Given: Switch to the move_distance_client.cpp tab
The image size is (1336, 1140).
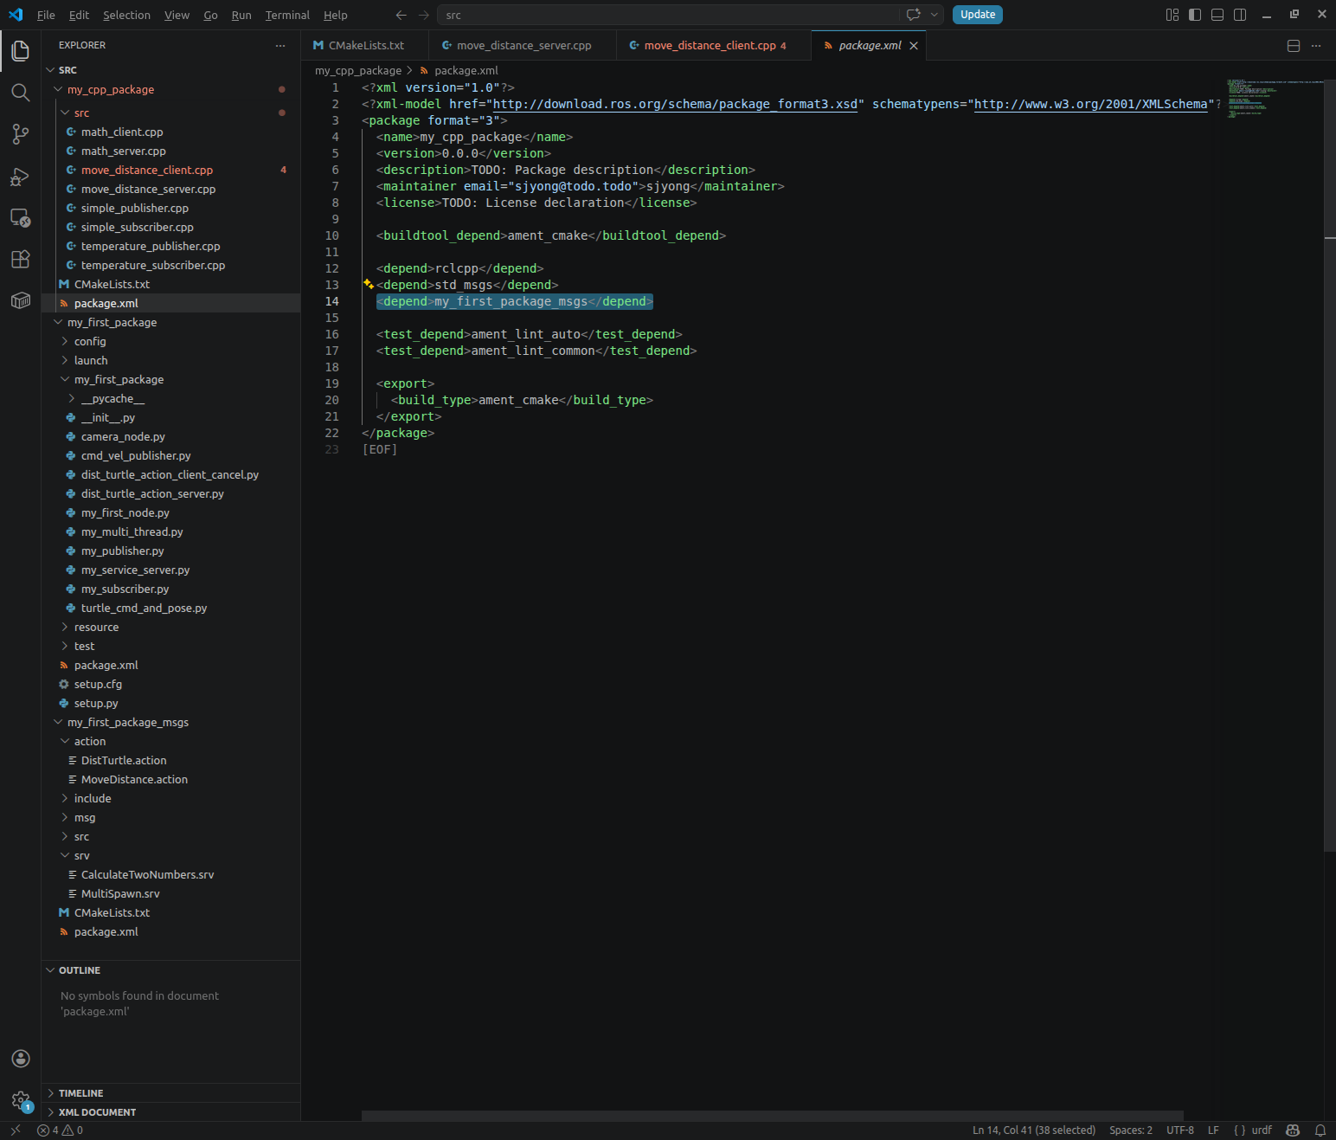Looking at the screenshot, I should point(715,45).
